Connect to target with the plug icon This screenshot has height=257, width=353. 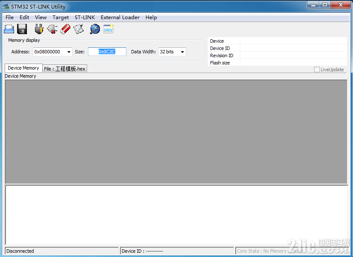click(x=39, y=29)
